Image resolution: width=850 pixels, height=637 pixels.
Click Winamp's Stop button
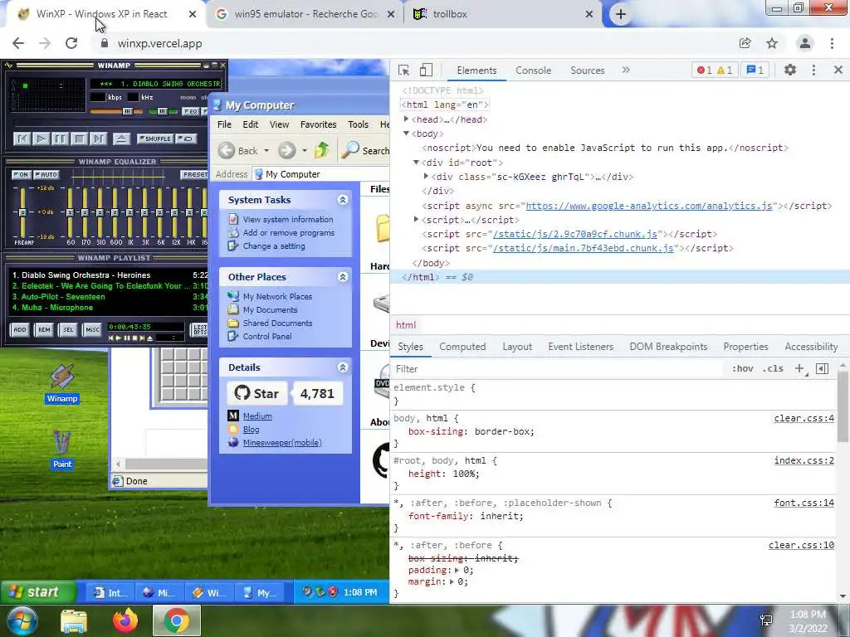[x=79, y=139]
